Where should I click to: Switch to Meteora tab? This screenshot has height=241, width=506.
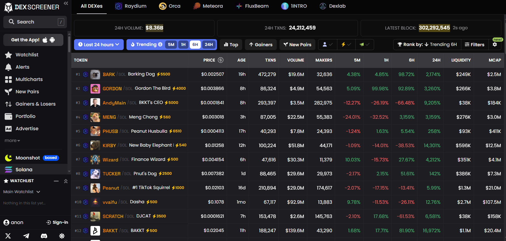208,6
